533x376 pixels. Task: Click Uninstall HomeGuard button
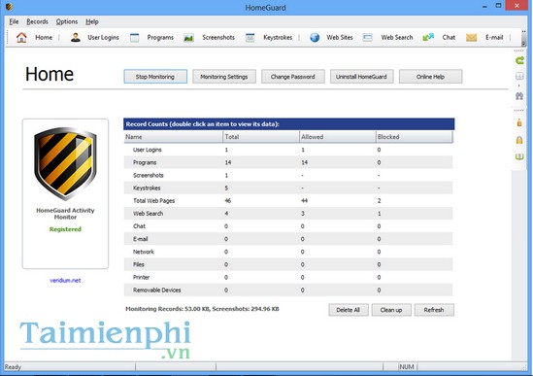362,77
